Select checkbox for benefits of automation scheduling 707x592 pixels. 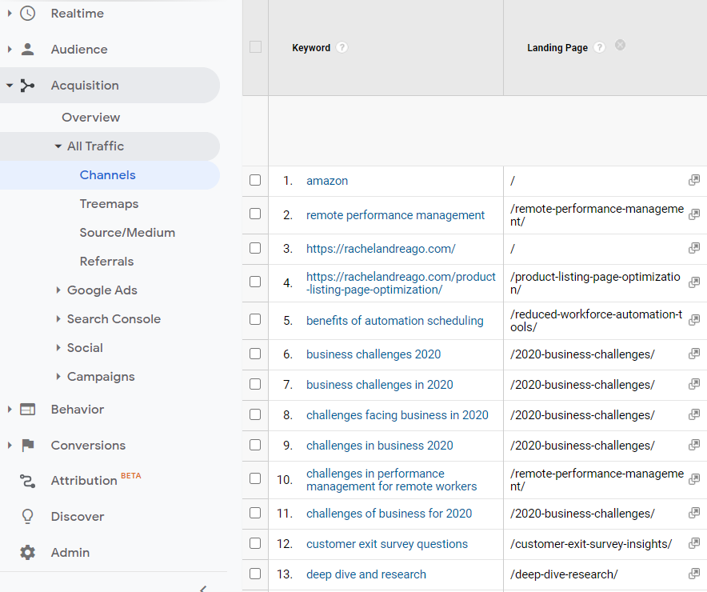(x=255, y=319)
